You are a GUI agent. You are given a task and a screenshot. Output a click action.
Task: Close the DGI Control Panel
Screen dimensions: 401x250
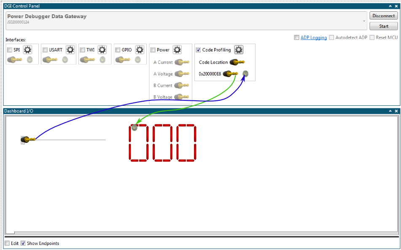tap(396, 6)
